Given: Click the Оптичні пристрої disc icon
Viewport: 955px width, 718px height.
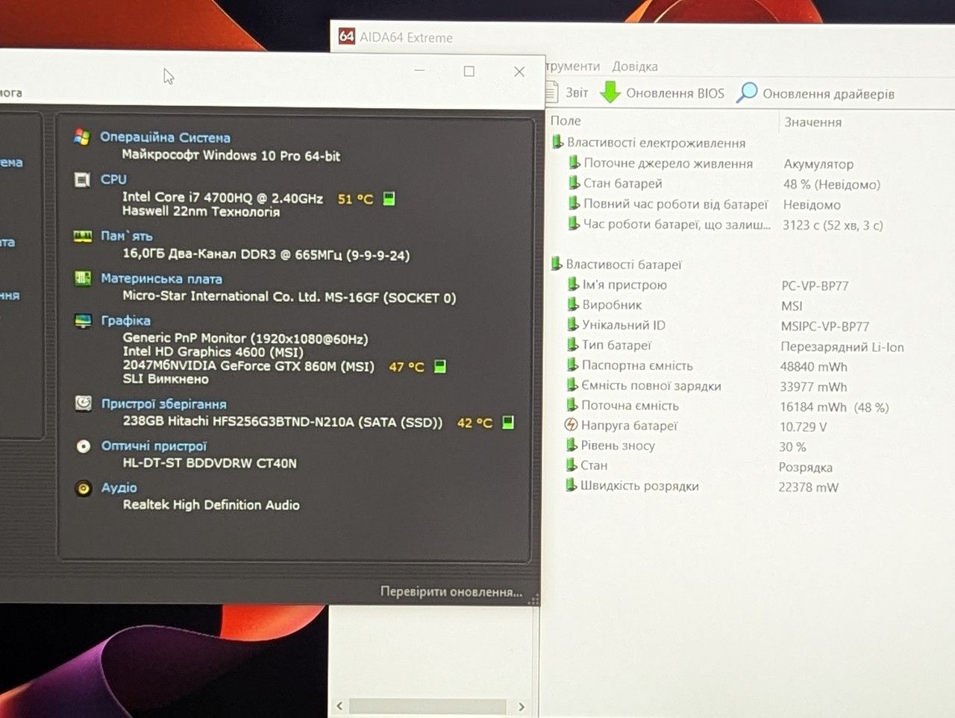Looking at the screenshot, I should pyautogui.click(x=84, y=446).
